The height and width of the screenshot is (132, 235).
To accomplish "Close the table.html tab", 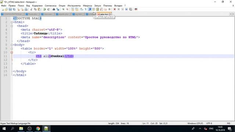I will coord(110,14).
